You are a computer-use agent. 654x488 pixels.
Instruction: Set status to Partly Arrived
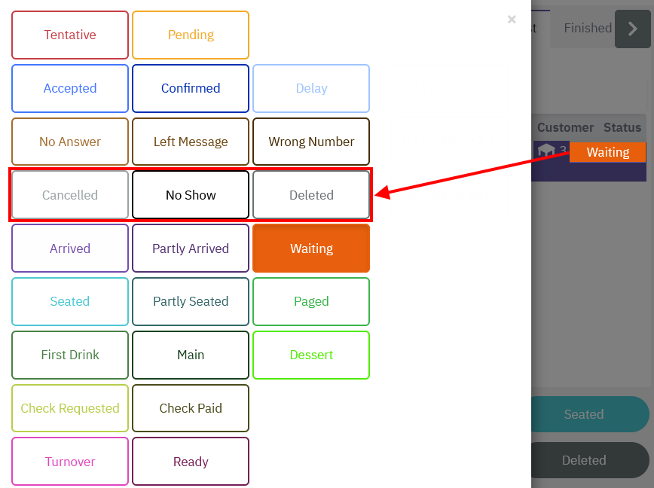191,249
